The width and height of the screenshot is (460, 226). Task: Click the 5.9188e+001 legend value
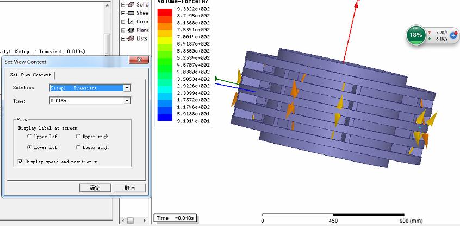[x=194, y=114]
